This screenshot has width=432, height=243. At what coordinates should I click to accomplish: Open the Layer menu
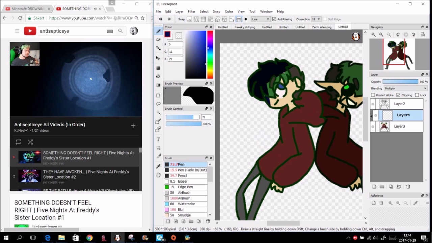(179, 11)
